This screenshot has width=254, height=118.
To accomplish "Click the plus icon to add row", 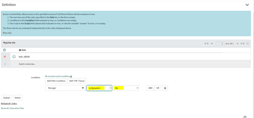I will click(x=5, y=64).
